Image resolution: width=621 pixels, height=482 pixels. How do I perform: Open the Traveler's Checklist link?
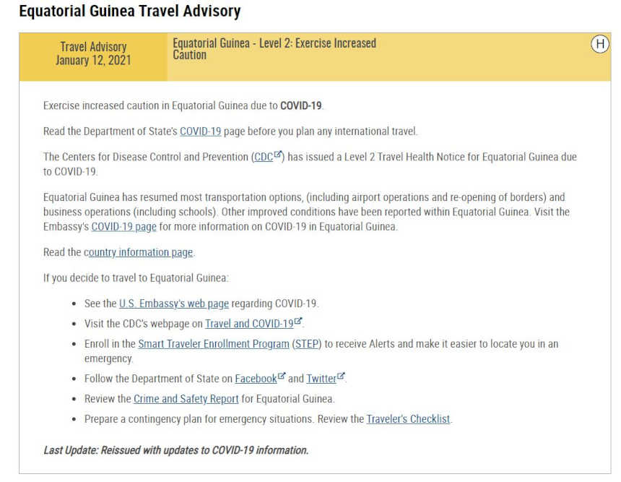coord(408,419)
